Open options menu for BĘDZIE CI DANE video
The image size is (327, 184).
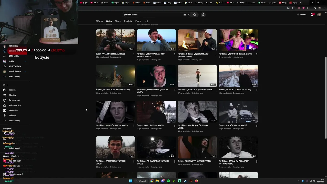click(216, 54)
